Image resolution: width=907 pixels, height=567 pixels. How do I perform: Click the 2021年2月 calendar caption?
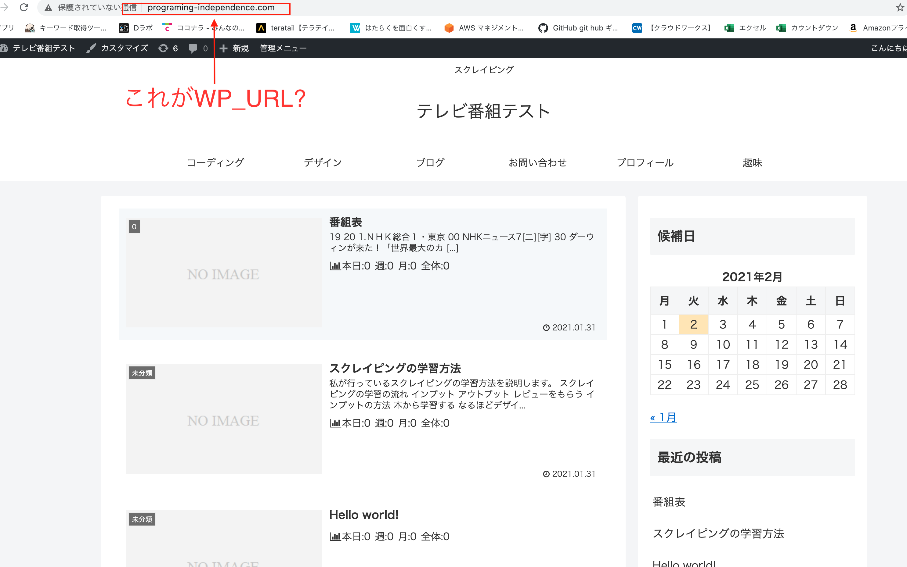tap(752, 277)
